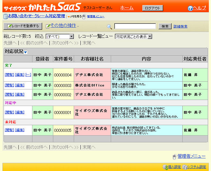Screen dimensions: 211x171
Task: Open the 絞込 filter dropdown
Action: 60,37
